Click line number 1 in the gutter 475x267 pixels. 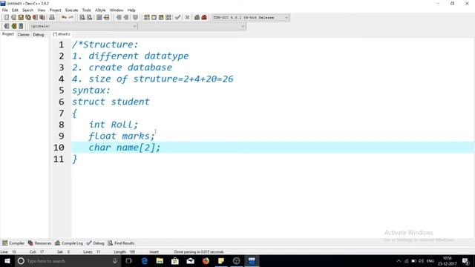(62, 44)
